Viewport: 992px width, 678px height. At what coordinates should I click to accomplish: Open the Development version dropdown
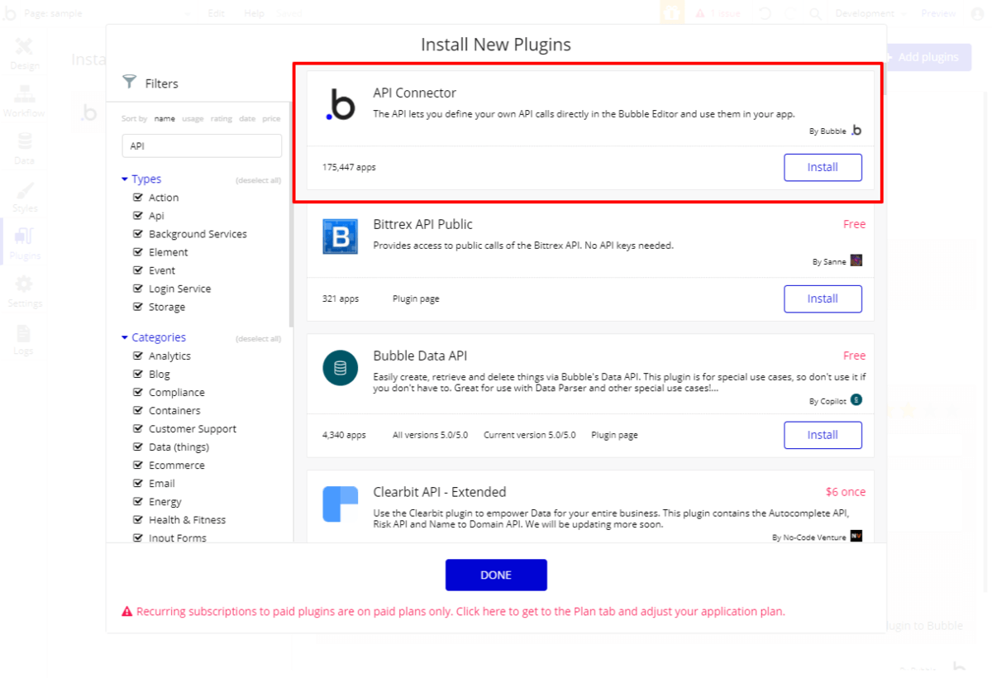click(x=870, y=13)
